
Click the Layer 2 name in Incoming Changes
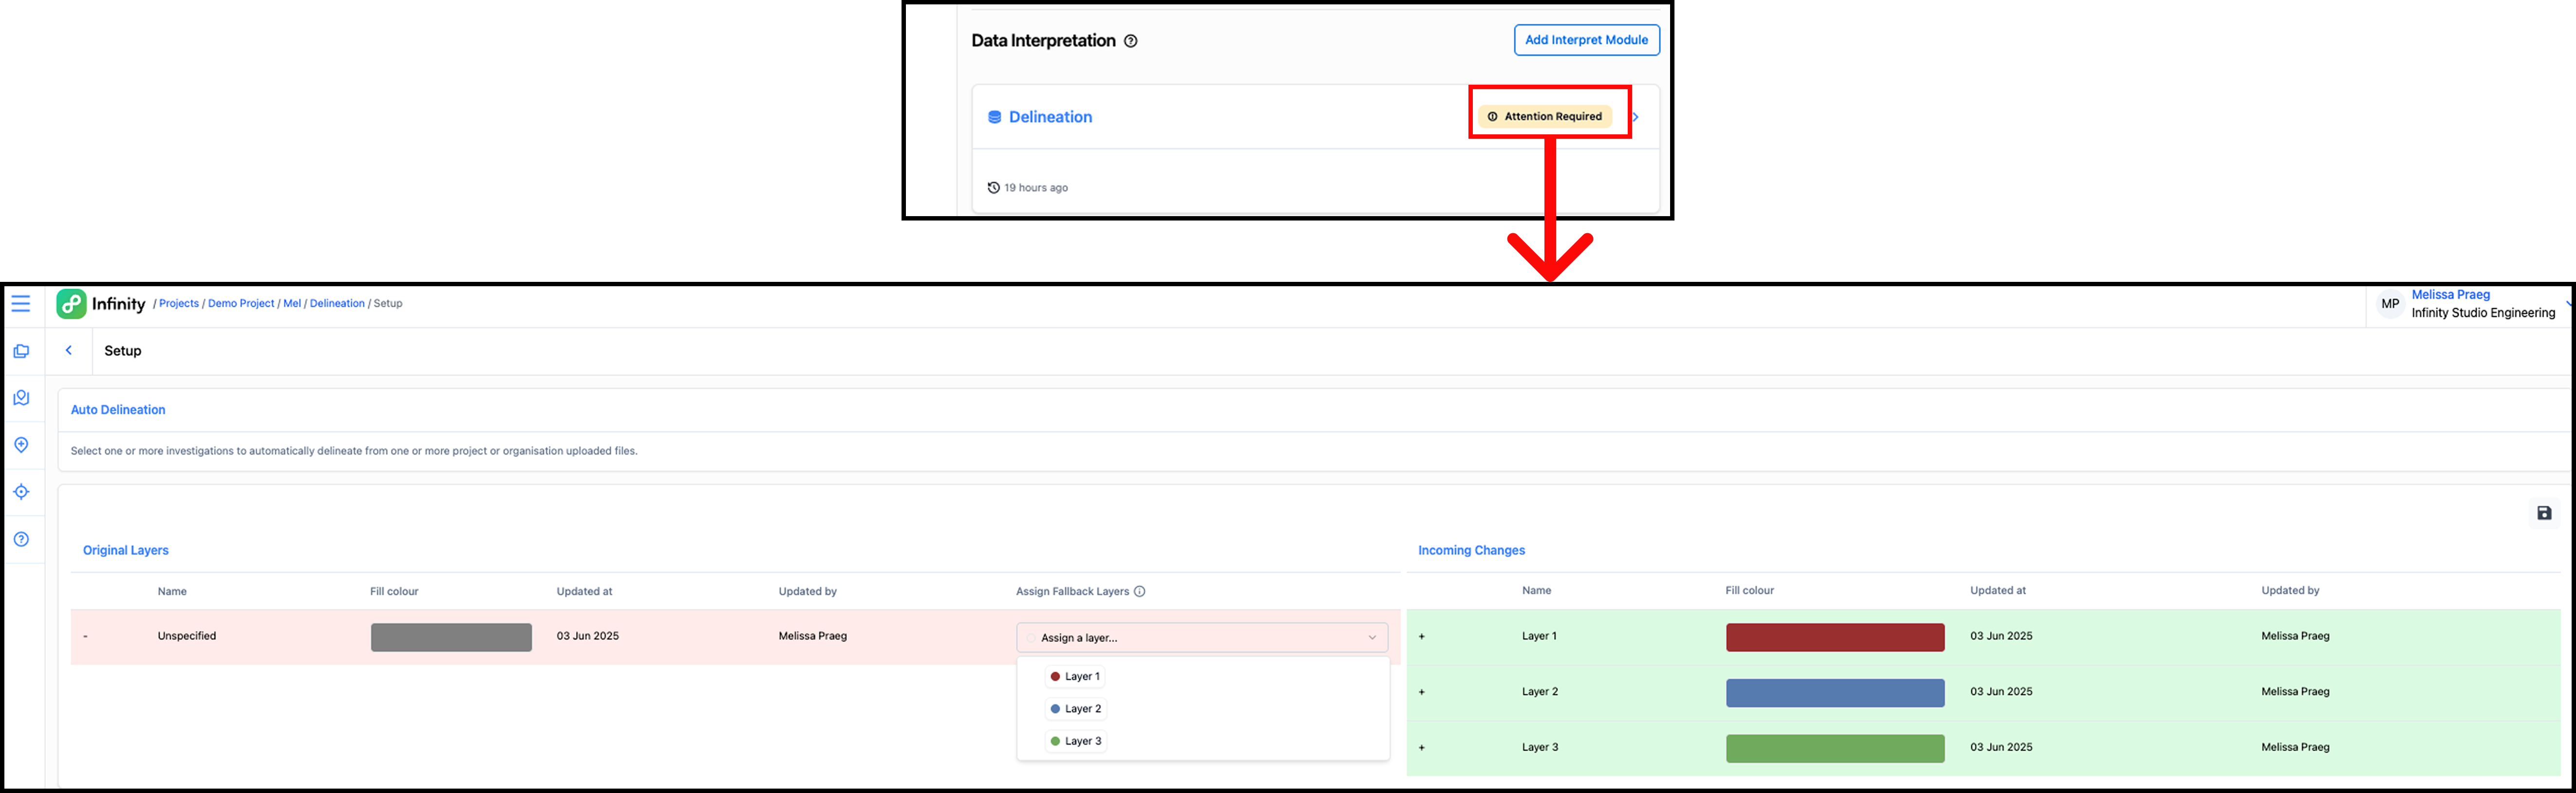pos(1540,692)
